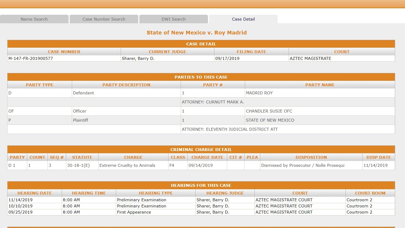Click the COURT ROOM column header

pos(370,193)
